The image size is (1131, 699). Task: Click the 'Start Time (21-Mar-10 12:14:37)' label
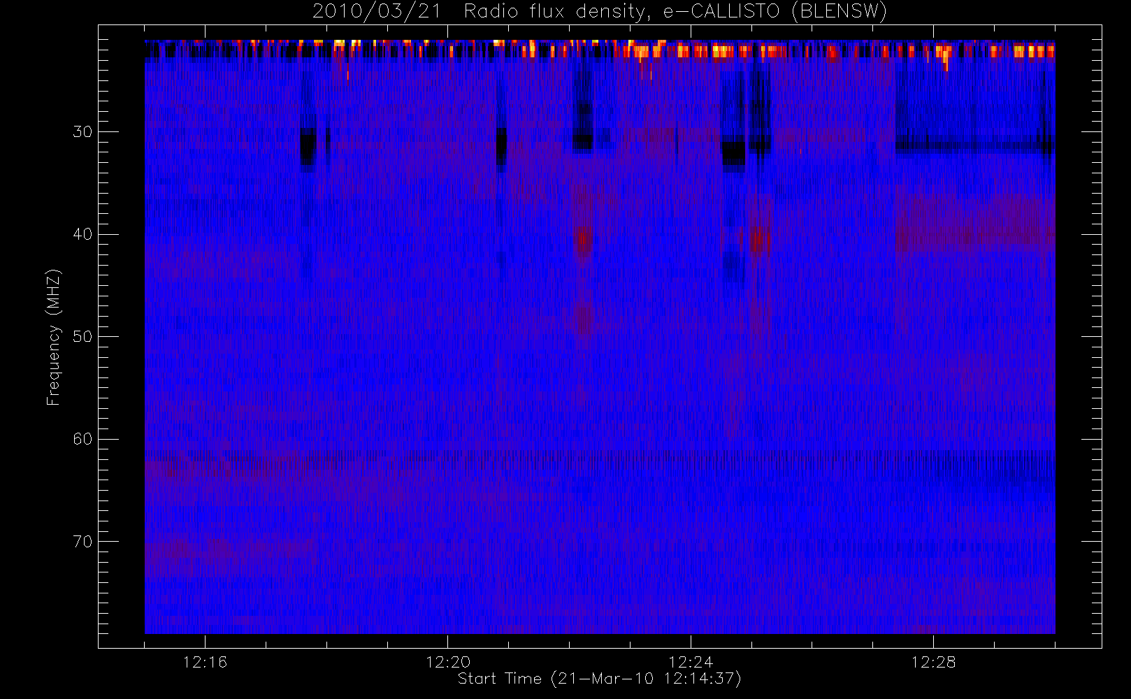600,679
